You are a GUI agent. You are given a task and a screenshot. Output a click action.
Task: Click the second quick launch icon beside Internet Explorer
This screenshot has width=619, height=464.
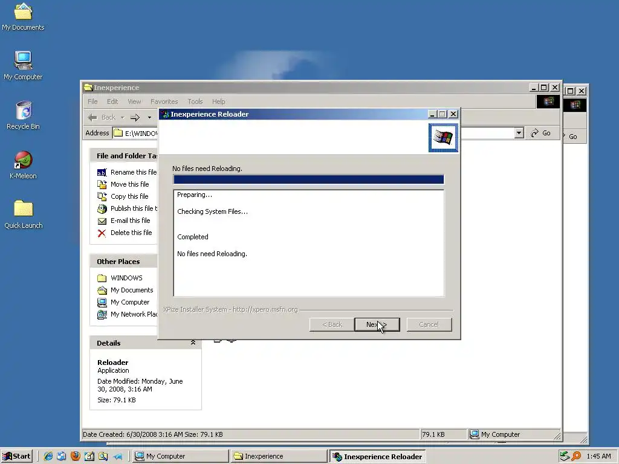click(62, 456)
